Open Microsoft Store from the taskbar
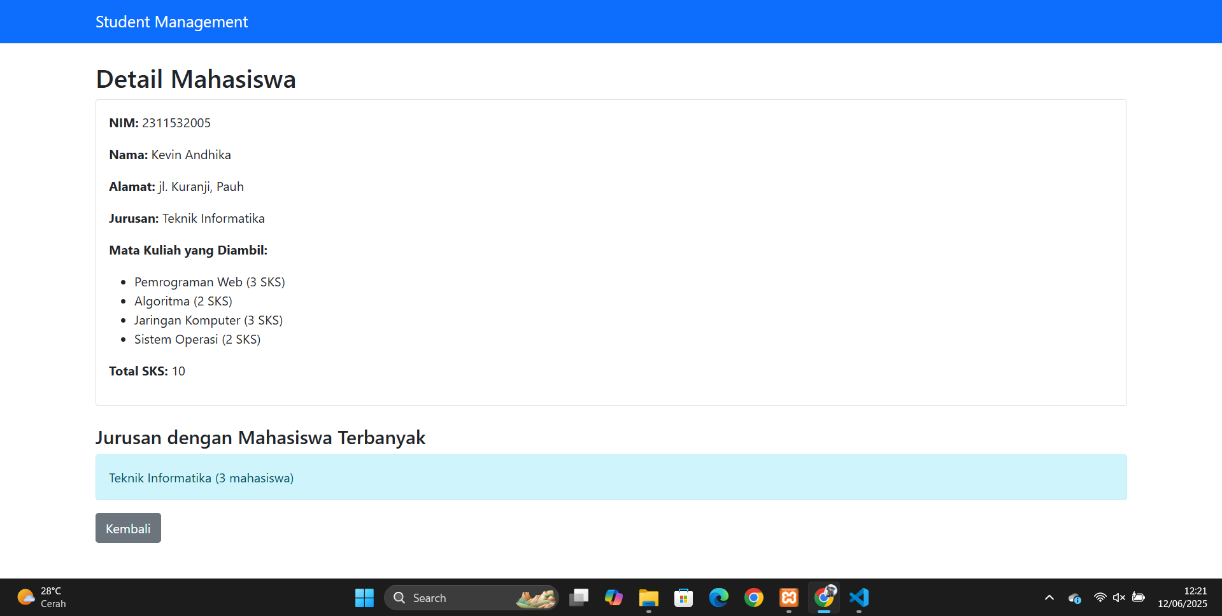Screen dimensions: 1222x616 [x=683, y=598]
